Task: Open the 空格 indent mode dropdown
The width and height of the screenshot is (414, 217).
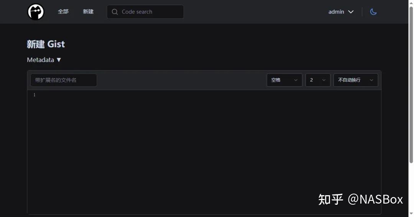Action: [x=284, y=80]
